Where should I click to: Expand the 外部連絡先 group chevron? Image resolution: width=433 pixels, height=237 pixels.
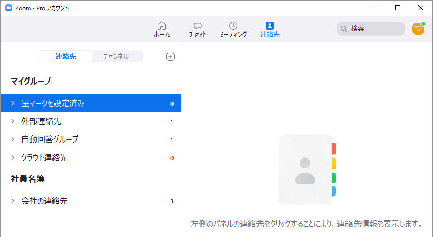[x=13, y=121]
